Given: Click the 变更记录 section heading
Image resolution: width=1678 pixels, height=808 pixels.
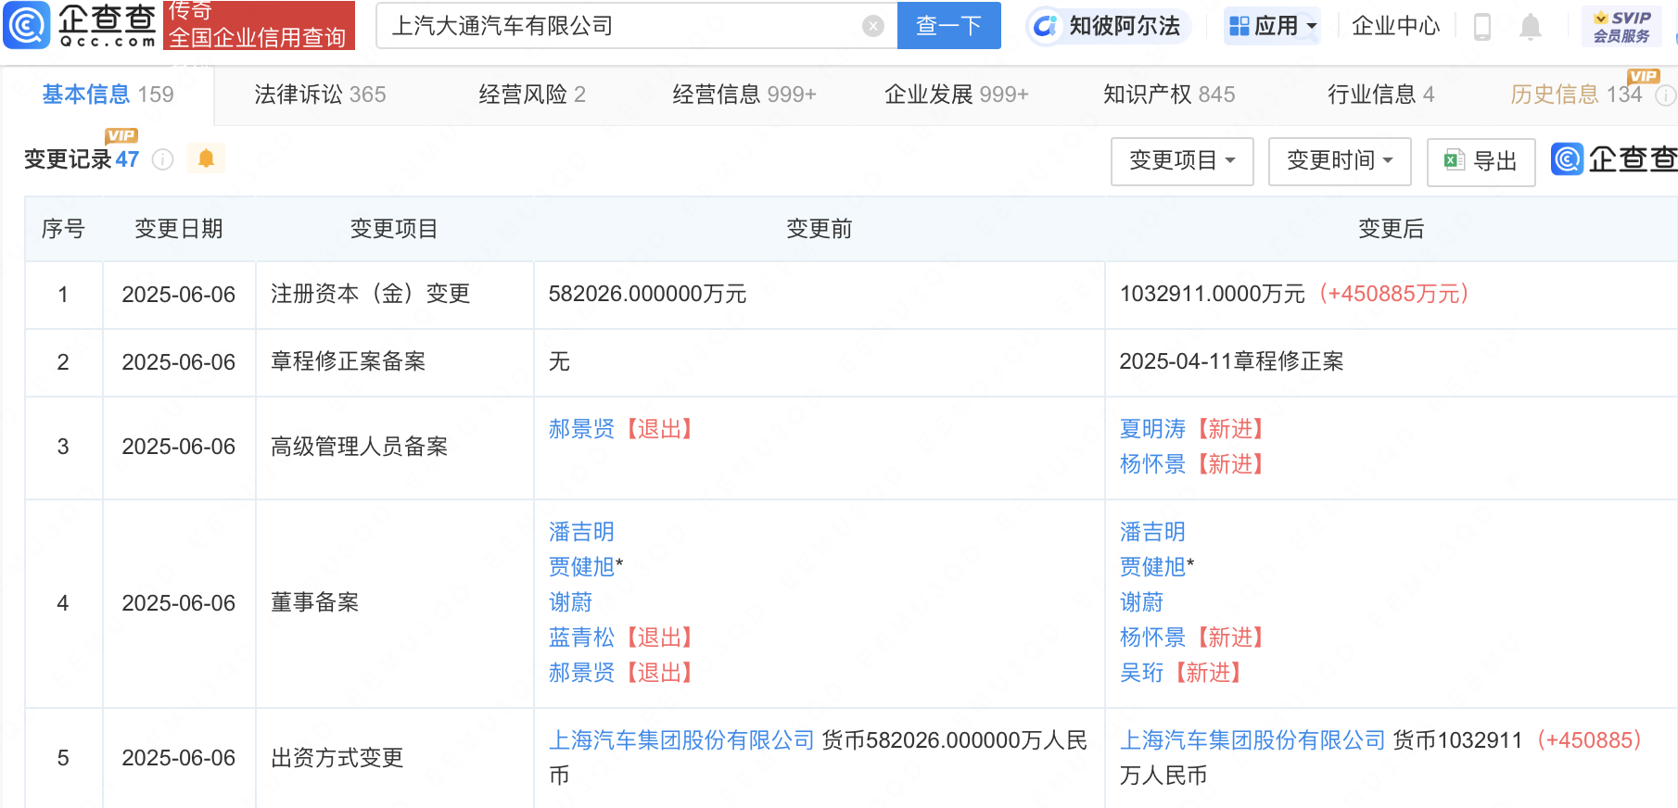Looking at the screenshot, I should point(69,159).
